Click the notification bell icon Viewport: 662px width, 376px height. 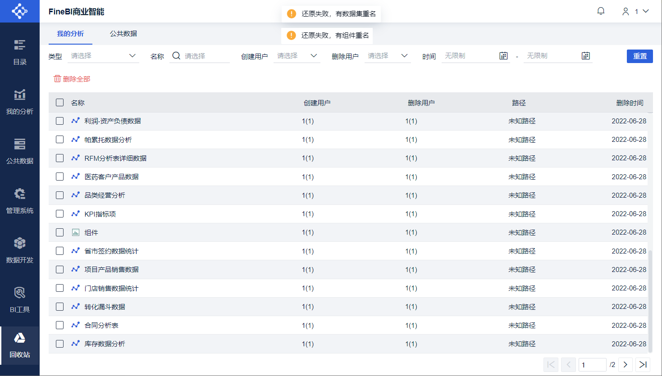(x=601, y=11)
